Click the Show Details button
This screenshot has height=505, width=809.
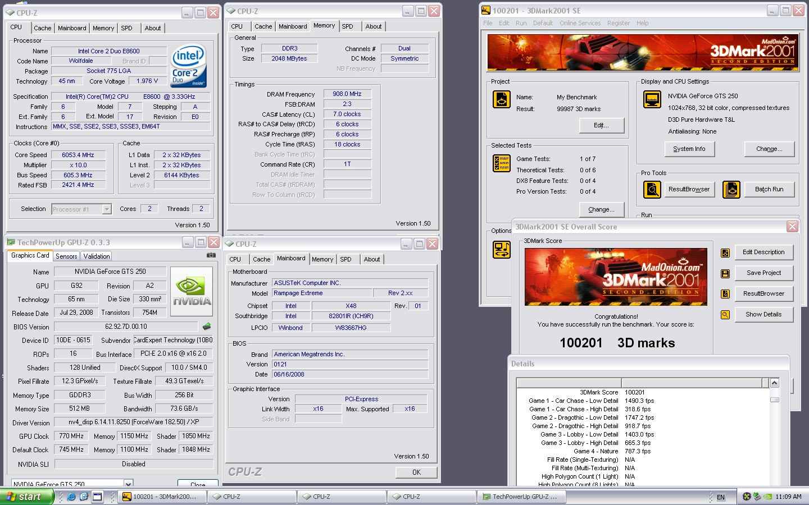tap(763, 314)
